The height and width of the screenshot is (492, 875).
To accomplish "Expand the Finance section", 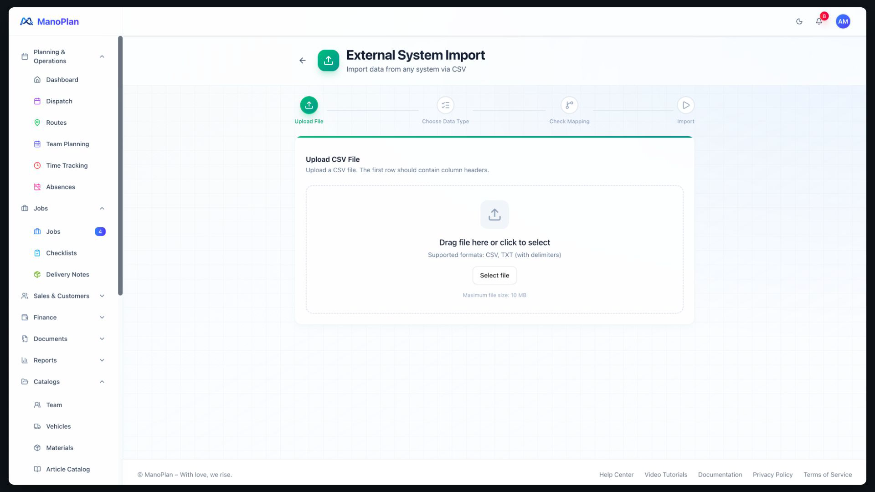I will pyautogui.click(x=64, y=318).
